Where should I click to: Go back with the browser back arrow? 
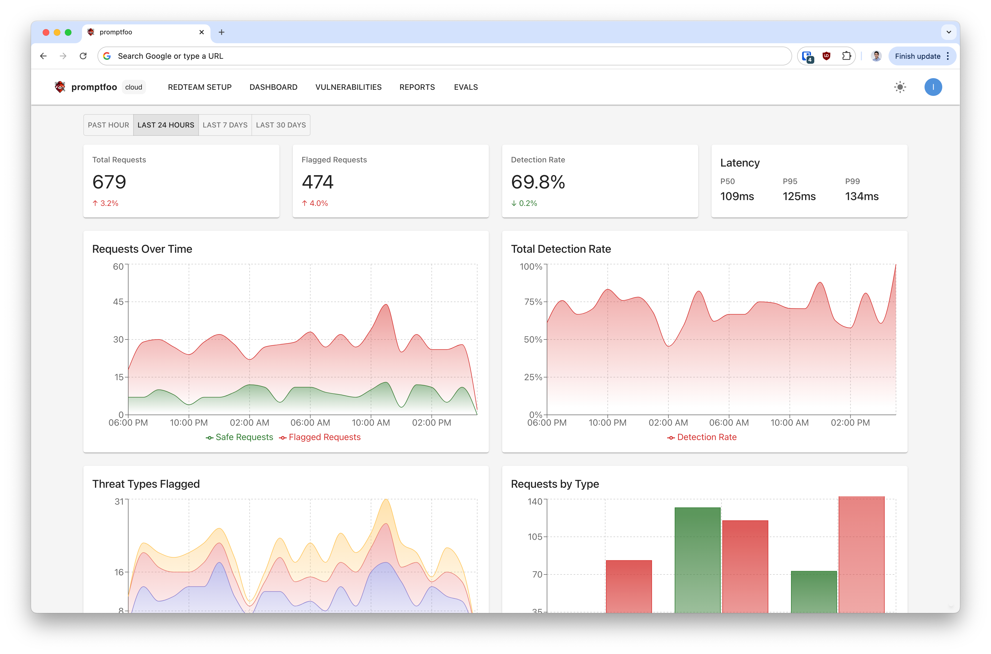[43, 56]
